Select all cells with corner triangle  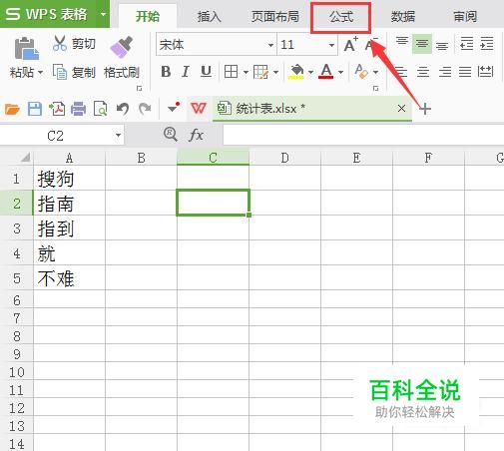pos(25,157)
